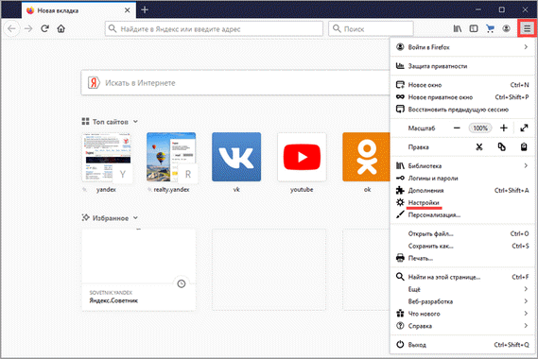
Task: Reload the current page
Action: (x=44, y=28)
